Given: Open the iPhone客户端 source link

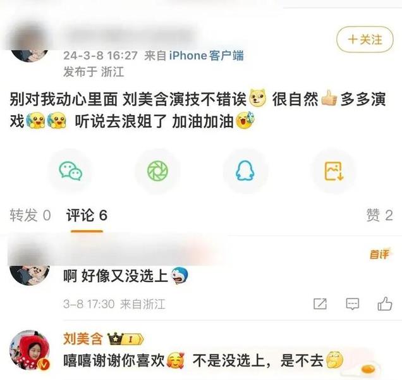Looking at the screenshot, I should pos(207,56).
